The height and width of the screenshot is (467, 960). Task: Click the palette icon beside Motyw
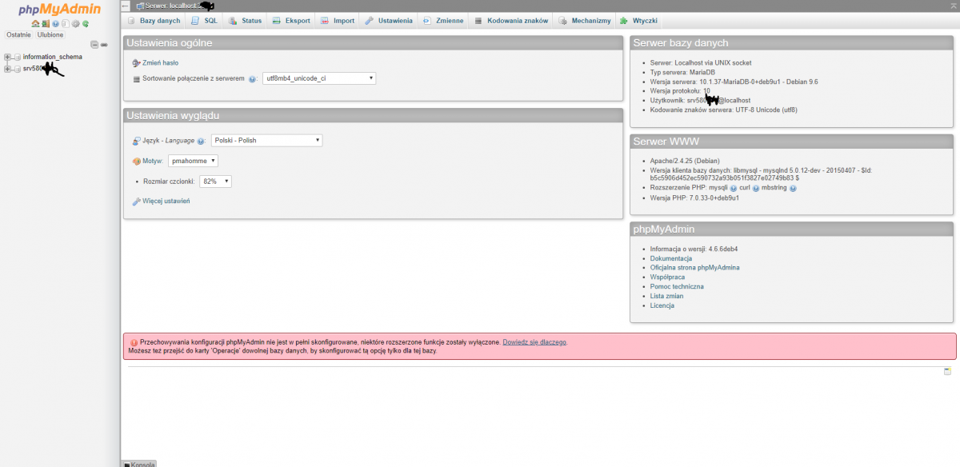click(x=136, y=162)
